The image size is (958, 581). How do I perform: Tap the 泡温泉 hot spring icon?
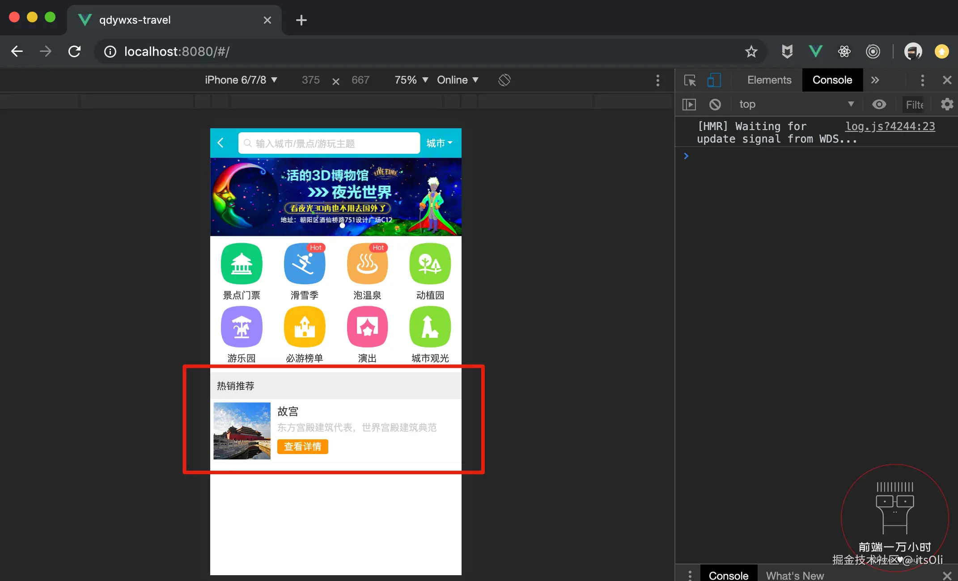pyautogui.click(x=367, y=264)
